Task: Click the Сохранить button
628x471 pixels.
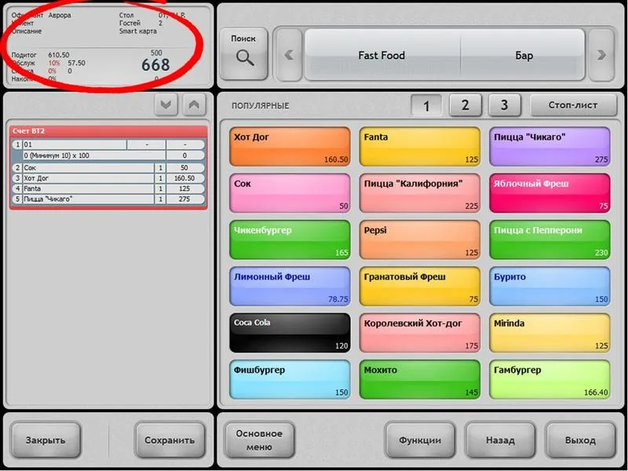Action: click(170, 440)
